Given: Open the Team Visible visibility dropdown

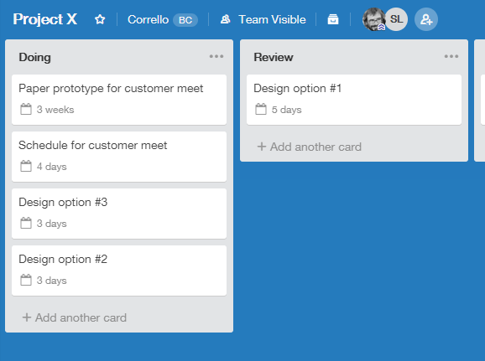Looking at the screenshot, I should 263,19.
